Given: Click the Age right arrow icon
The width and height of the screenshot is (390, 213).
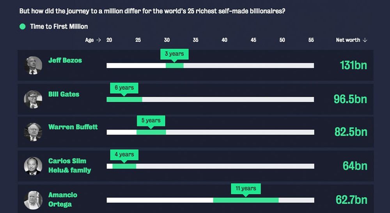Looking at the screenshot, I should click(x=99, y=40).
